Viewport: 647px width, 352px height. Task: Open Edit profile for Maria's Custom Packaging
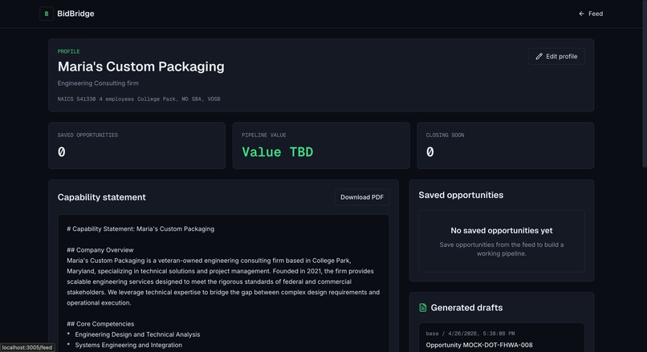point(556,56)
